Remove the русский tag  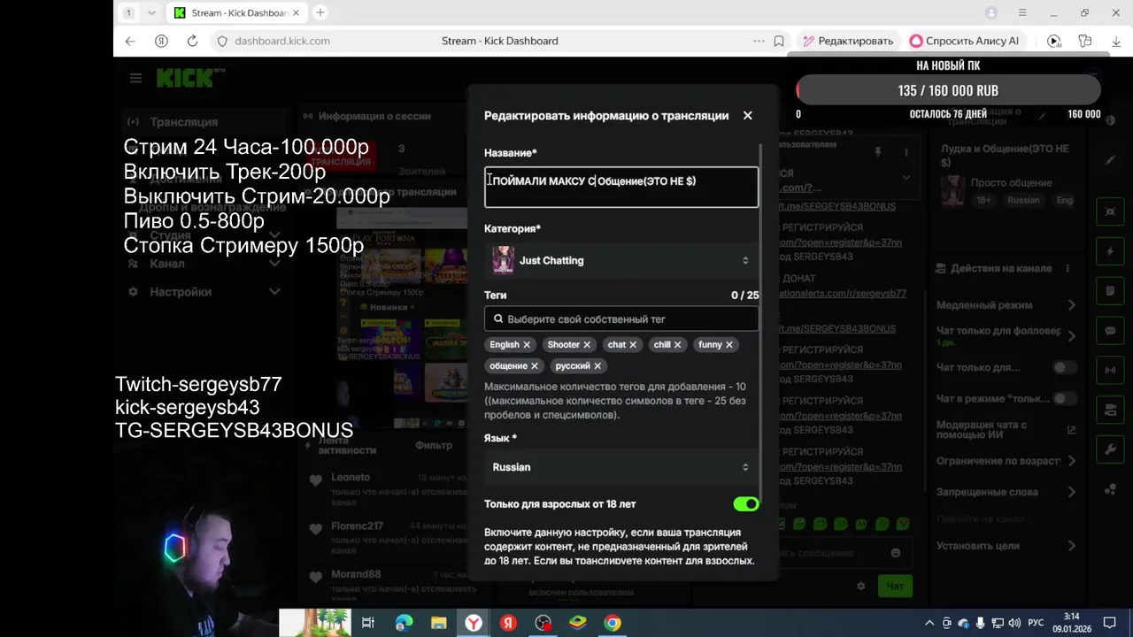pos(597,366)
